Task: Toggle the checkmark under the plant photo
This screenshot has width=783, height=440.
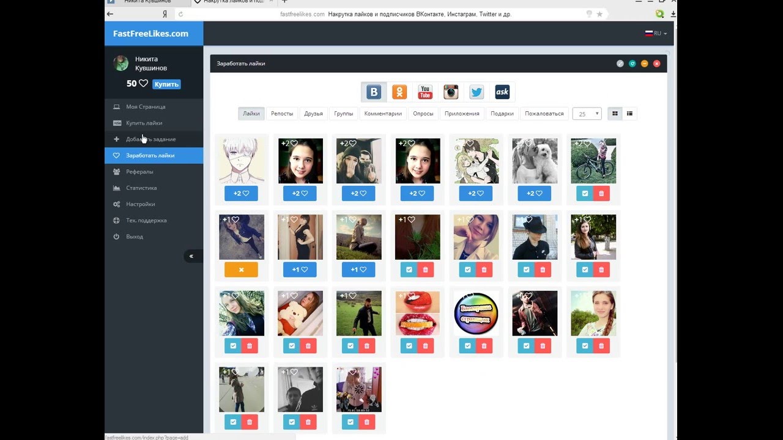Action: click(x=409, y=269)
